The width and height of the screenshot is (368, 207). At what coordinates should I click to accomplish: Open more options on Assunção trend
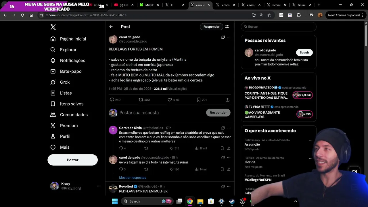pos(310,141)
